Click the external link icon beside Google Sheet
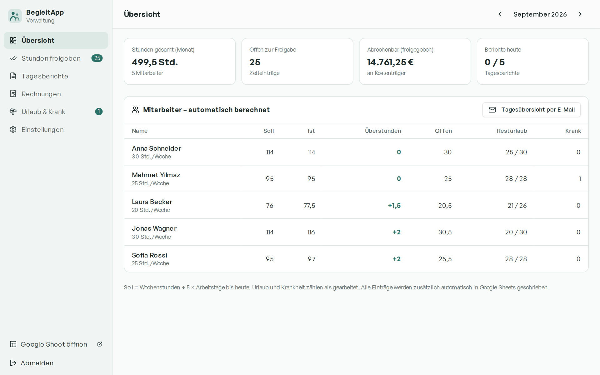Image resolution: width=600 pixels, height=375 pixels. tap(100, 344)
